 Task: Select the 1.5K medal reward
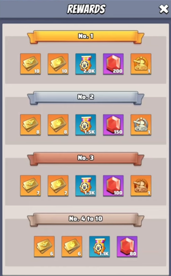point(86,125)
